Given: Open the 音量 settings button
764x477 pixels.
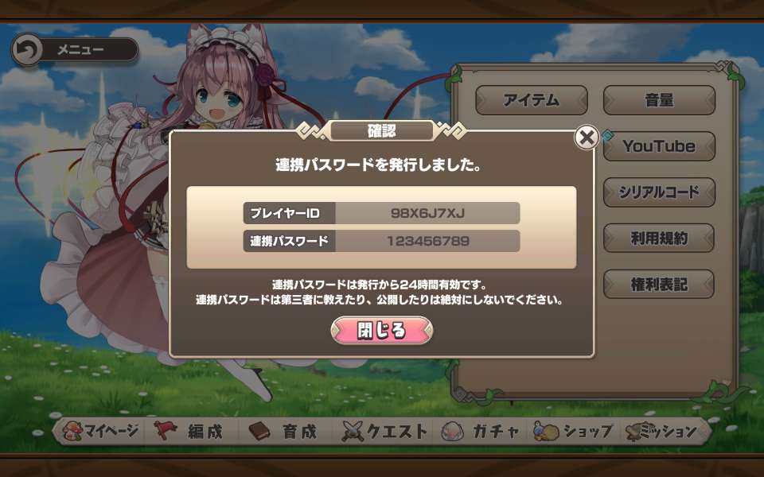Looking at the screenshot, I should 659,100.
